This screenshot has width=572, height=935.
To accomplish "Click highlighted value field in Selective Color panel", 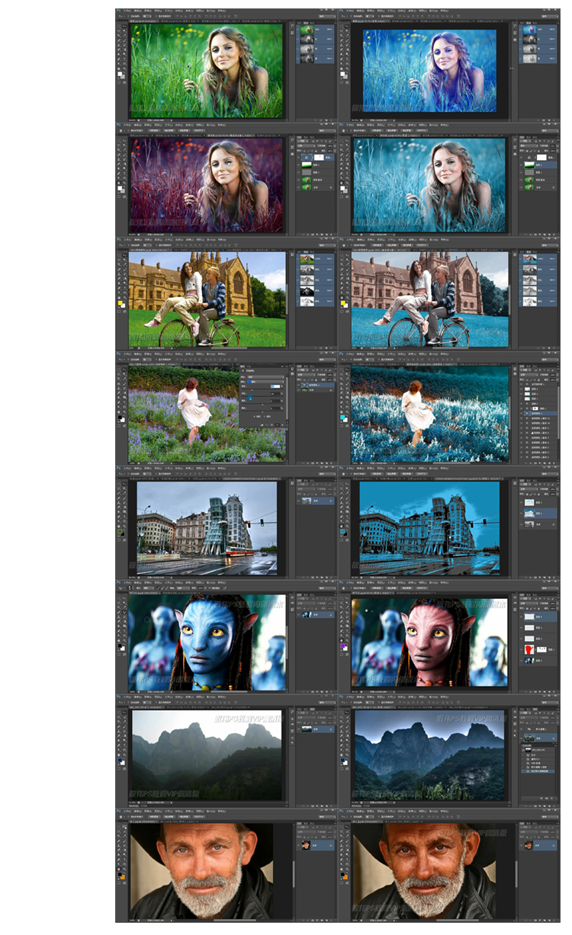I will (275, 386).
